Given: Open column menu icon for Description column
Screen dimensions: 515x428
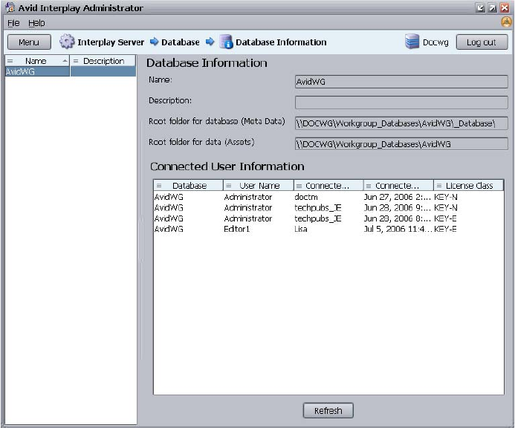Looking at the screenshot, I should 76,61.
